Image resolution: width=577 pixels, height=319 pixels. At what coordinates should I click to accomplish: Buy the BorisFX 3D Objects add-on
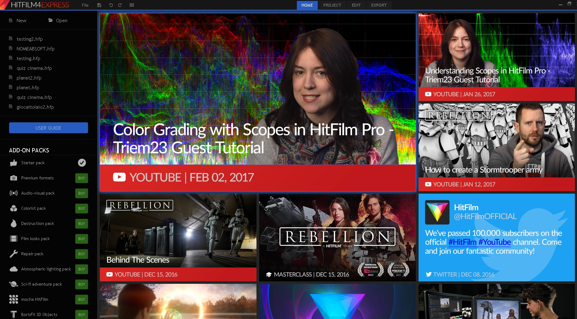[x=82, y=314]
